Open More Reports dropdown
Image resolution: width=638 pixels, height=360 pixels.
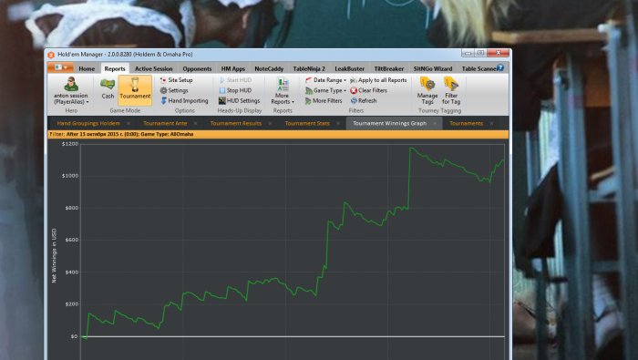click(283, 91)
